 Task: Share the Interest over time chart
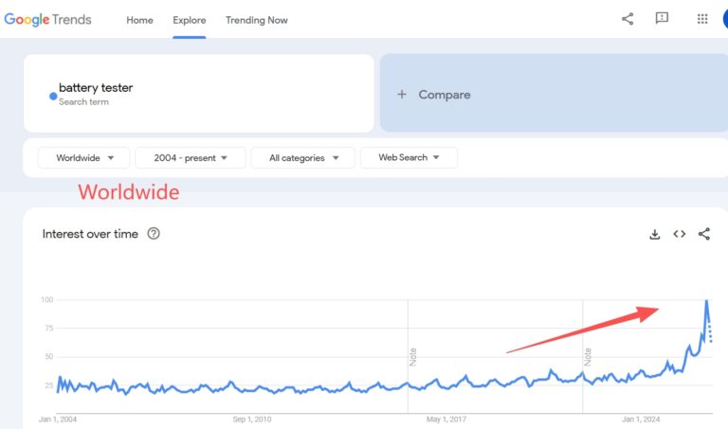[704, 234]
